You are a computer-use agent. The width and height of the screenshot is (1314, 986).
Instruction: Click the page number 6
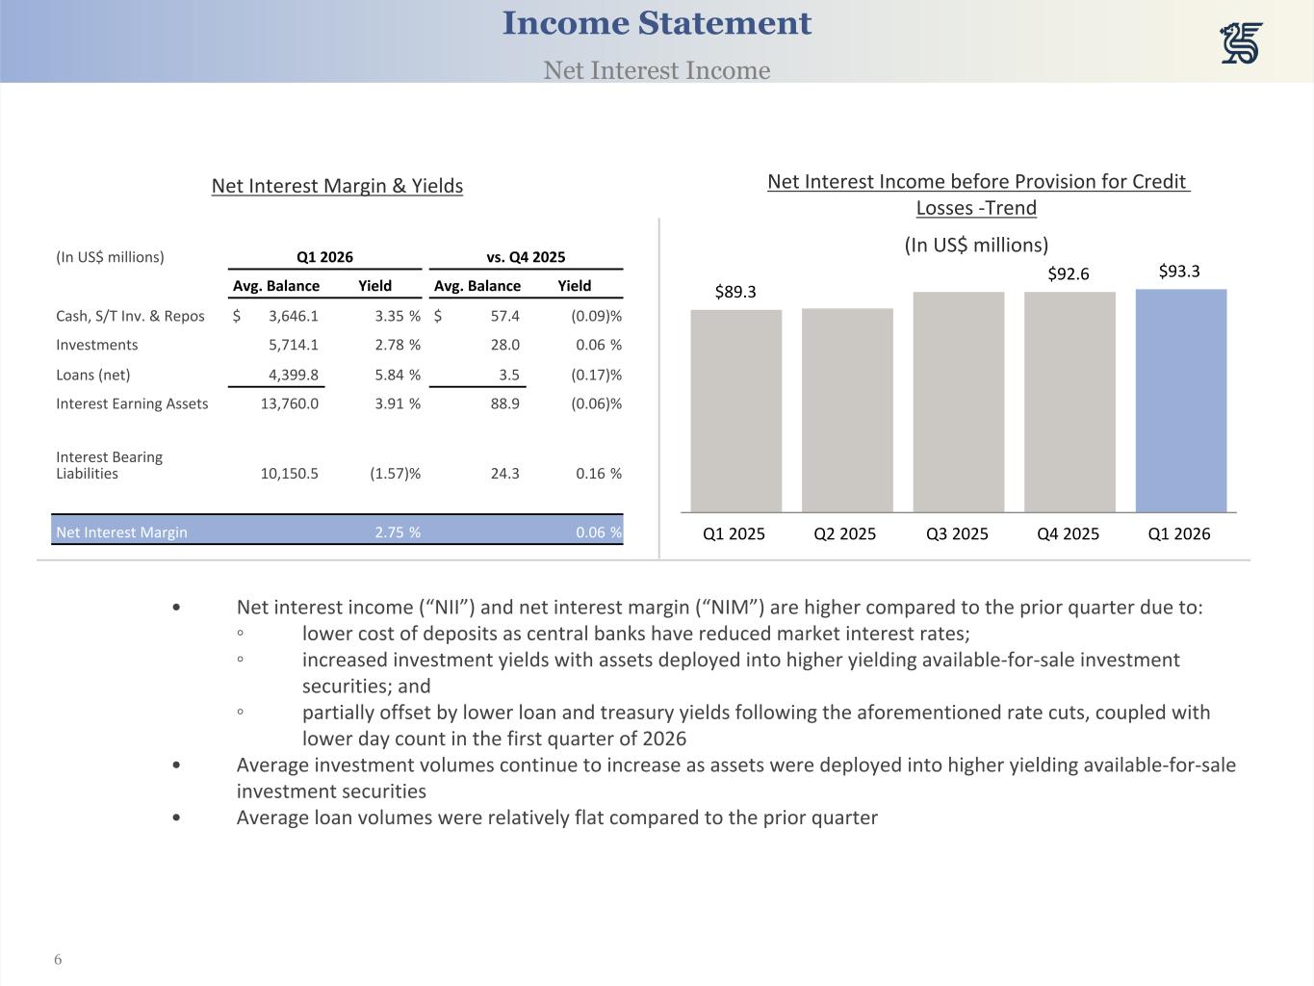tap(58, 959)
